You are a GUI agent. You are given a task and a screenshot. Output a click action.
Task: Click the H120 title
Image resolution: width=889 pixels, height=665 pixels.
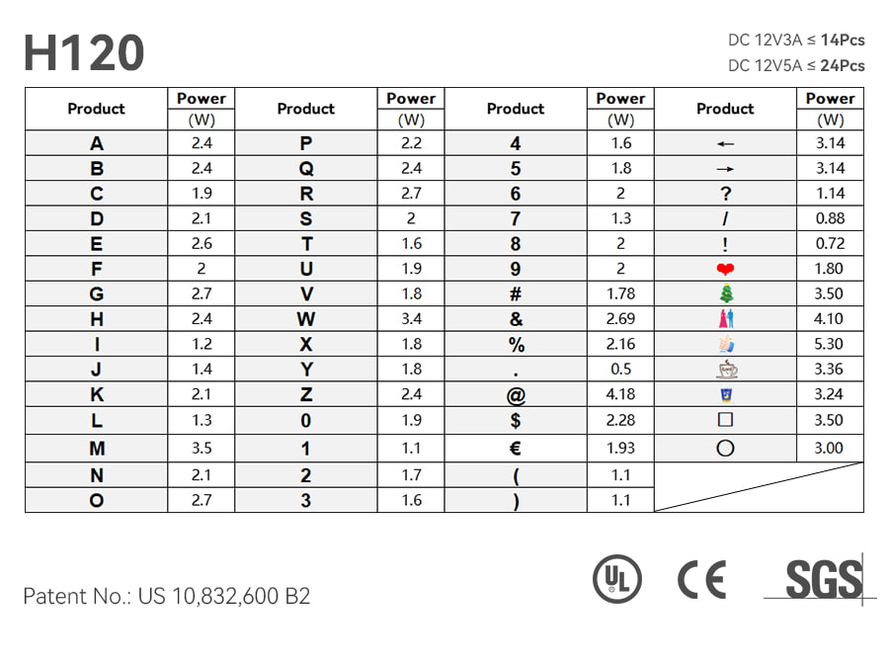click(x=84, y=52)
